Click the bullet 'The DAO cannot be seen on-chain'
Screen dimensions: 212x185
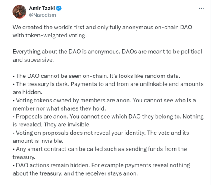tap(97, 76)
